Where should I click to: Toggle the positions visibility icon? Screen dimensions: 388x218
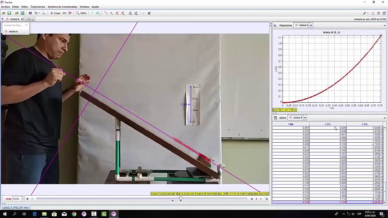pos(111,13)
